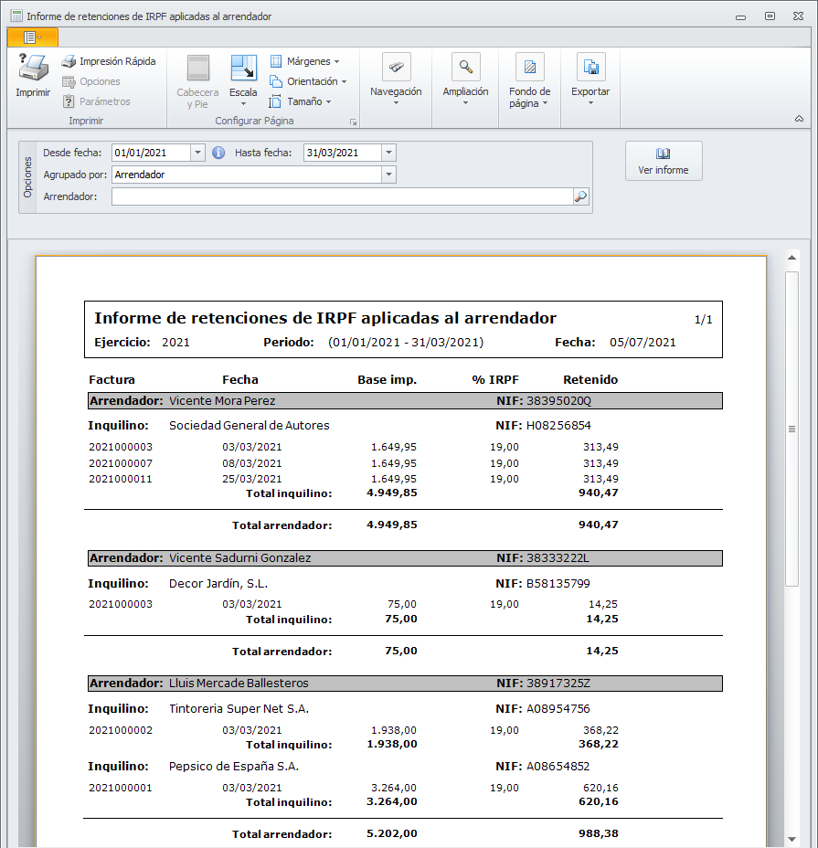Open the Navegación binoculars tool
The height and width of the screenshot is (848, 818).
(x=396, y=69)
